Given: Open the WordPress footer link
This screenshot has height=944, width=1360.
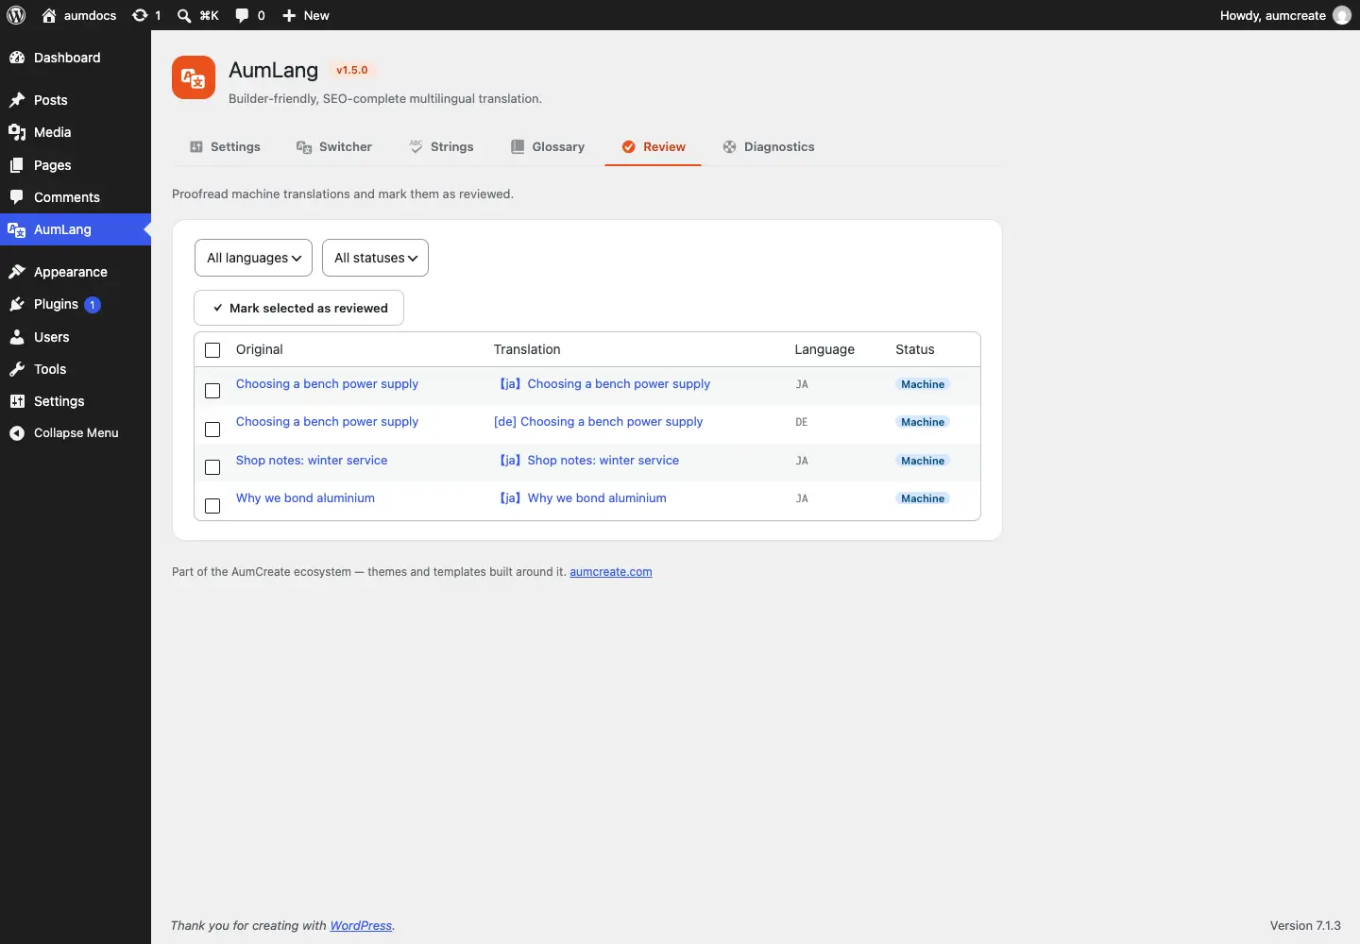Looking at the screenshot, I should pos(361,926).
